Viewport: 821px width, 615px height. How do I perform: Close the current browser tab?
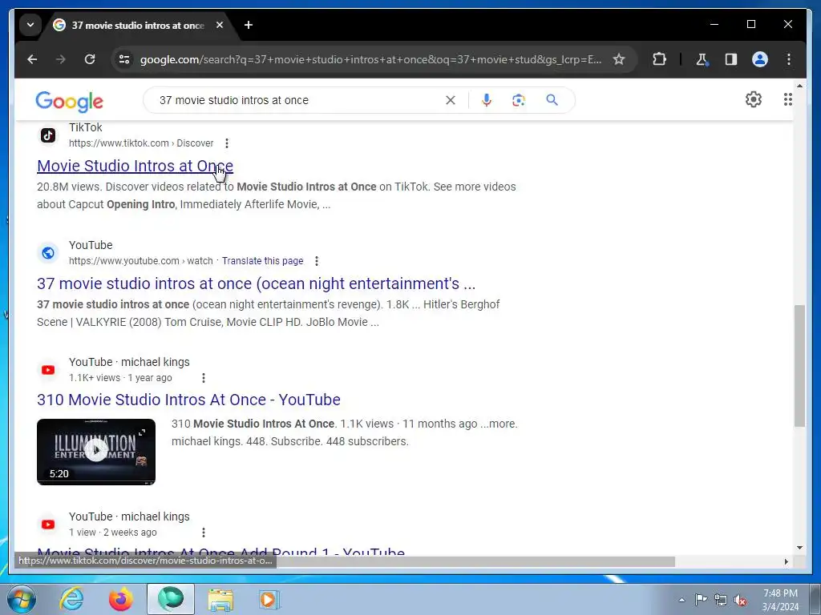pyautogui.click(x=220, y=25)
